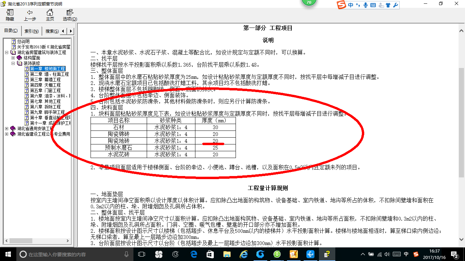Switch to the 索引(N) tab
This screenshot has height=261, width=465.
[32, 31]
